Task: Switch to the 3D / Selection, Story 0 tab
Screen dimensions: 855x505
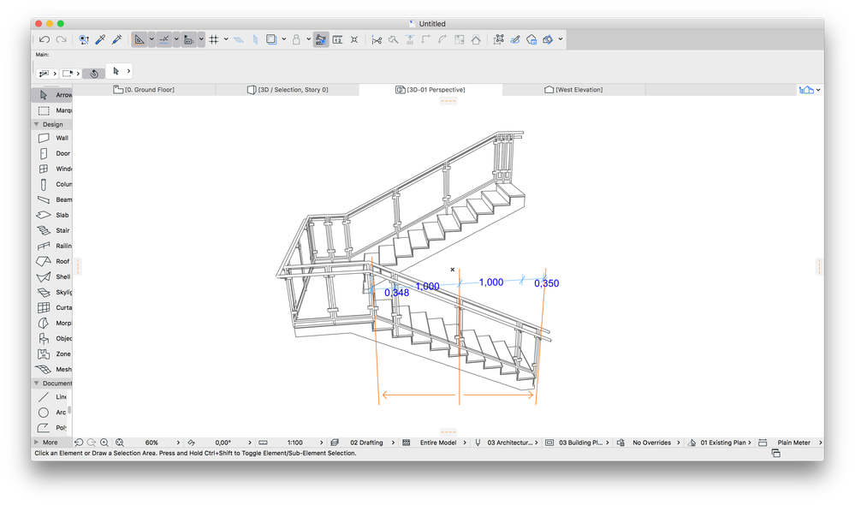Action: (288, 89)
